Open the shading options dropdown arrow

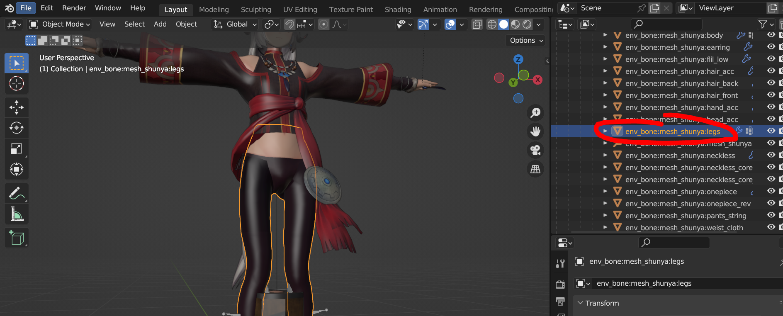click(x=538, y=24)
